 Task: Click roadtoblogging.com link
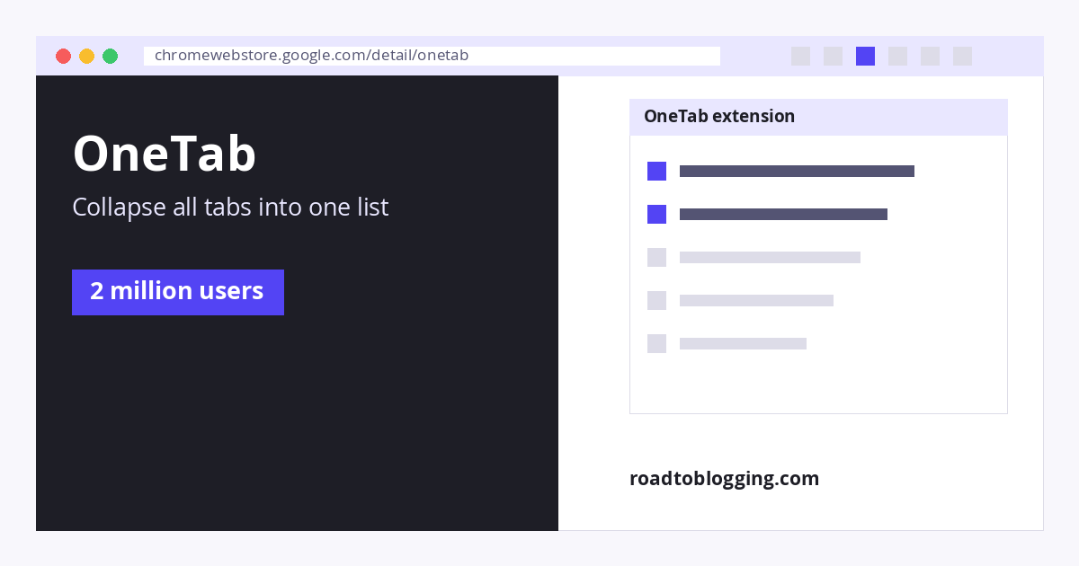[x=724, y=479]
